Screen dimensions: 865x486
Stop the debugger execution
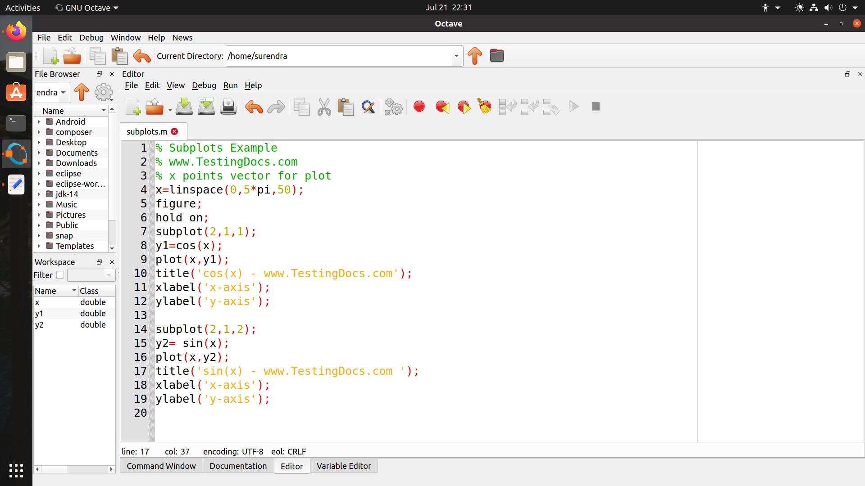click(596, 107)
